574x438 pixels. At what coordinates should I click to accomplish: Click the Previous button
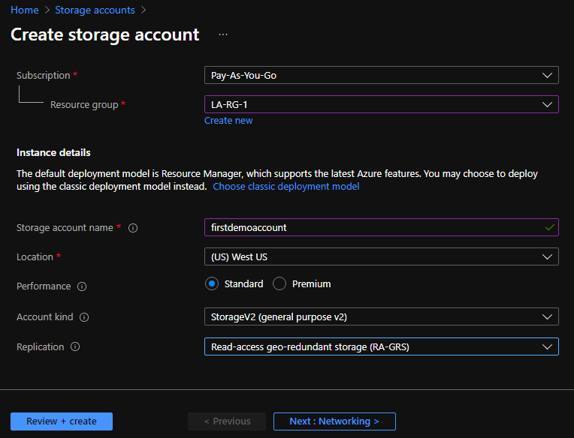point(227,421)
